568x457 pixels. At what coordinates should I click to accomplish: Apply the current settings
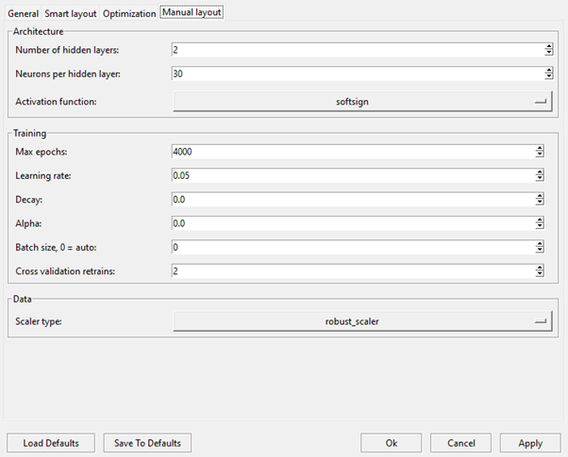530,443
